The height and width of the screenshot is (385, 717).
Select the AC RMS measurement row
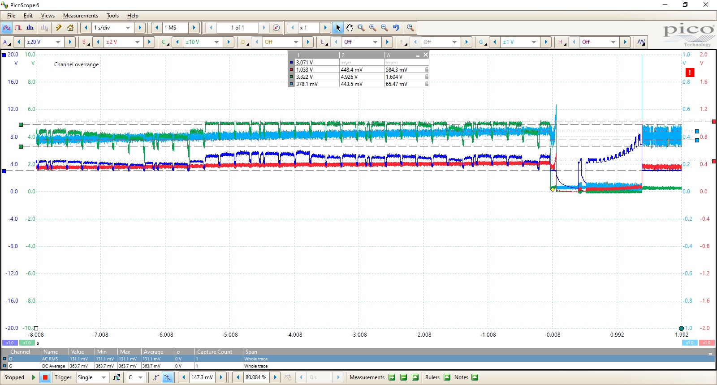pos(358,359)
